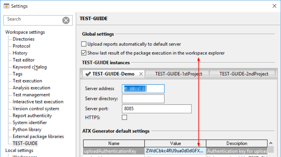Clear the Search box with the X icon

66,20
